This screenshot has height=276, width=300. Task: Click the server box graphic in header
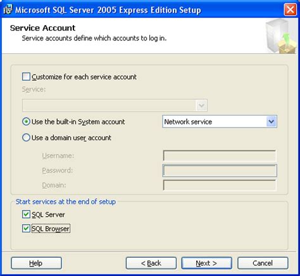280,36
